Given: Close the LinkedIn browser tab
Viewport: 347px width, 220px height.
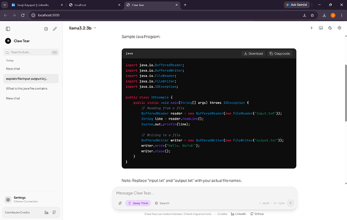Looking at the screenshot, I should [62, 5].
